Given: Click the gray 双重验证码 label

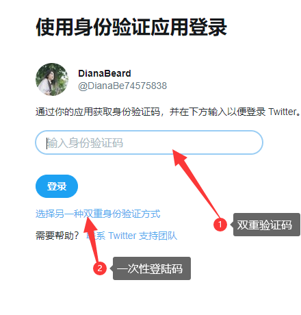Looking at the screenshot, I should tap(266, 225).
